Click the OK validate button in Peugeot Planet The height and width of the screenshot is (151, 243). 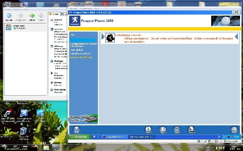234,130
